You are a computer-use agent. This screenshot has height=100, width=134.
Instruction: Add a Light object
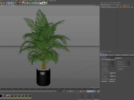[46, 3]
